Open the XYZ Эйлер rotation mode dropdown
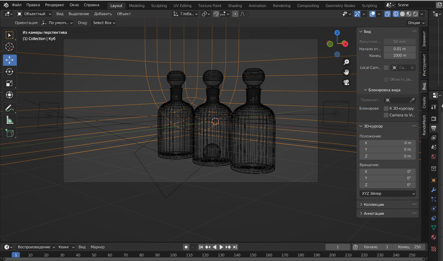This screenshot has height=261, width=443. pos(388,193)
